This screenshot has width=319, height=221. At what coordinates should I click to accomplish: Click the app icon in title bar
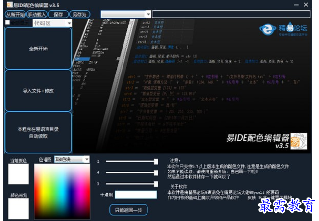(x=10, y=5)
